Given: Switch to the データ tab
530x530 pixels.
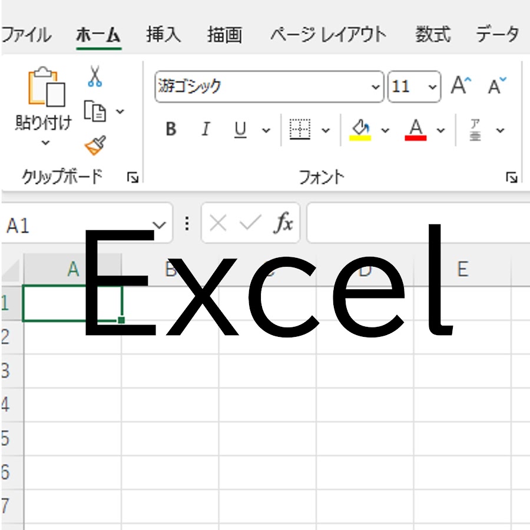Looking at the screenshot, I should (497, 35).
